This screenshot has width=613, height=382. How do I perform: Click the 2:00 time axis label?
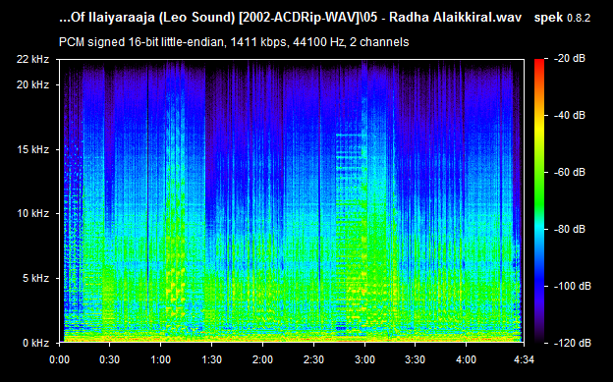point(262,359)
